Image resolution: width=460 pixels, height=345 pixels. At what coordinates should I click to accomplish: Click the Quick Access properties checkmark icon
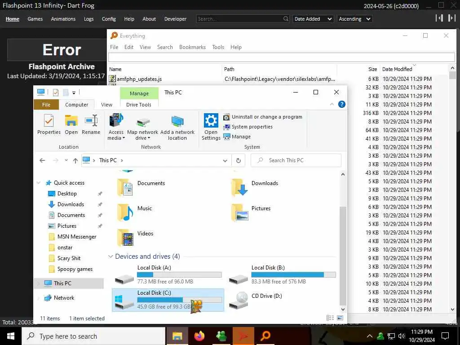tap(55, 93)
